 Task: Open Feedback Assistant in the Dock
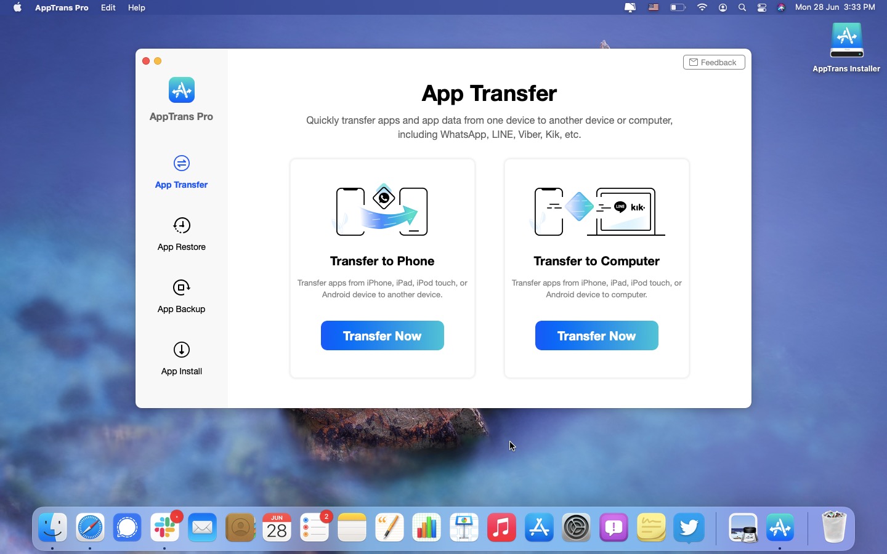point(614,528)
